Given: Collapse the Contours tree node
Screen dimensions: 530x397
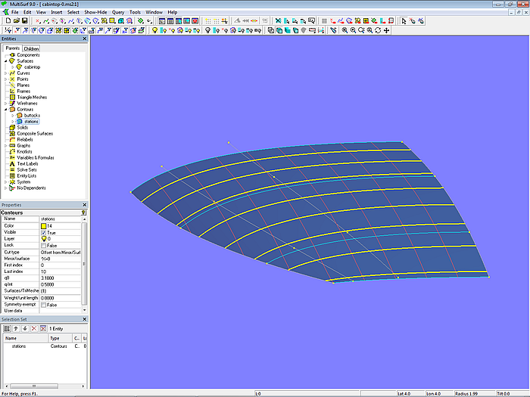Looking at the screenshot, I should [x=5, y=109].
